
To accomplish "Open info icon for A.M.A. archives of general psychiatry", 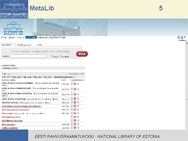I will 72,84.
